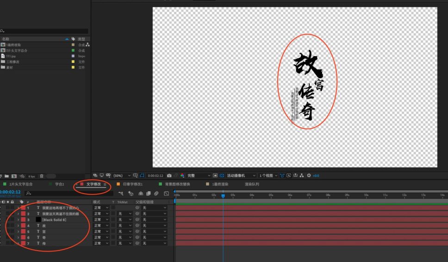The width and height of the screenshot is (448, 262).
Task: Open the composition flowchart icon in viewer
Action: coord(302,175)
